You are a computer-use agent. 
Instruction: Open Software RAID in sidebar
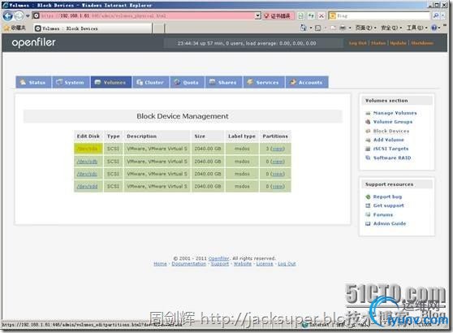392,158
